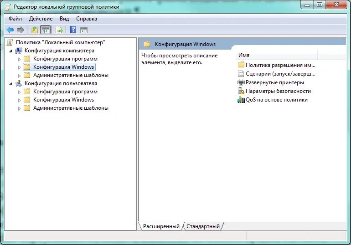
Task: Click the folder icon of Политика разрешения имен
Action: (241, 65)
